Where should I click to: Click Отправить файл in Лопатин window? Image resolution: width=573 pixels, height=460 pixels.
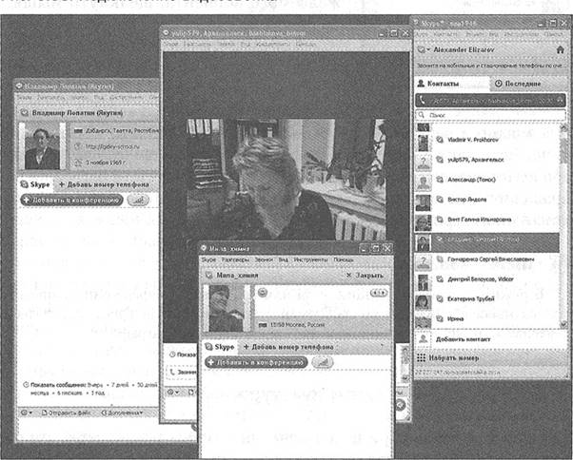(x=66, y=412)
